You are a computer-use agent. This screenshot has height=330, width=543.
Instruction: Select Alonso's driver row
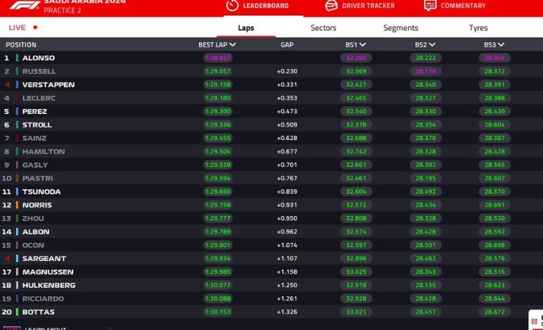(x=39, y=58)
